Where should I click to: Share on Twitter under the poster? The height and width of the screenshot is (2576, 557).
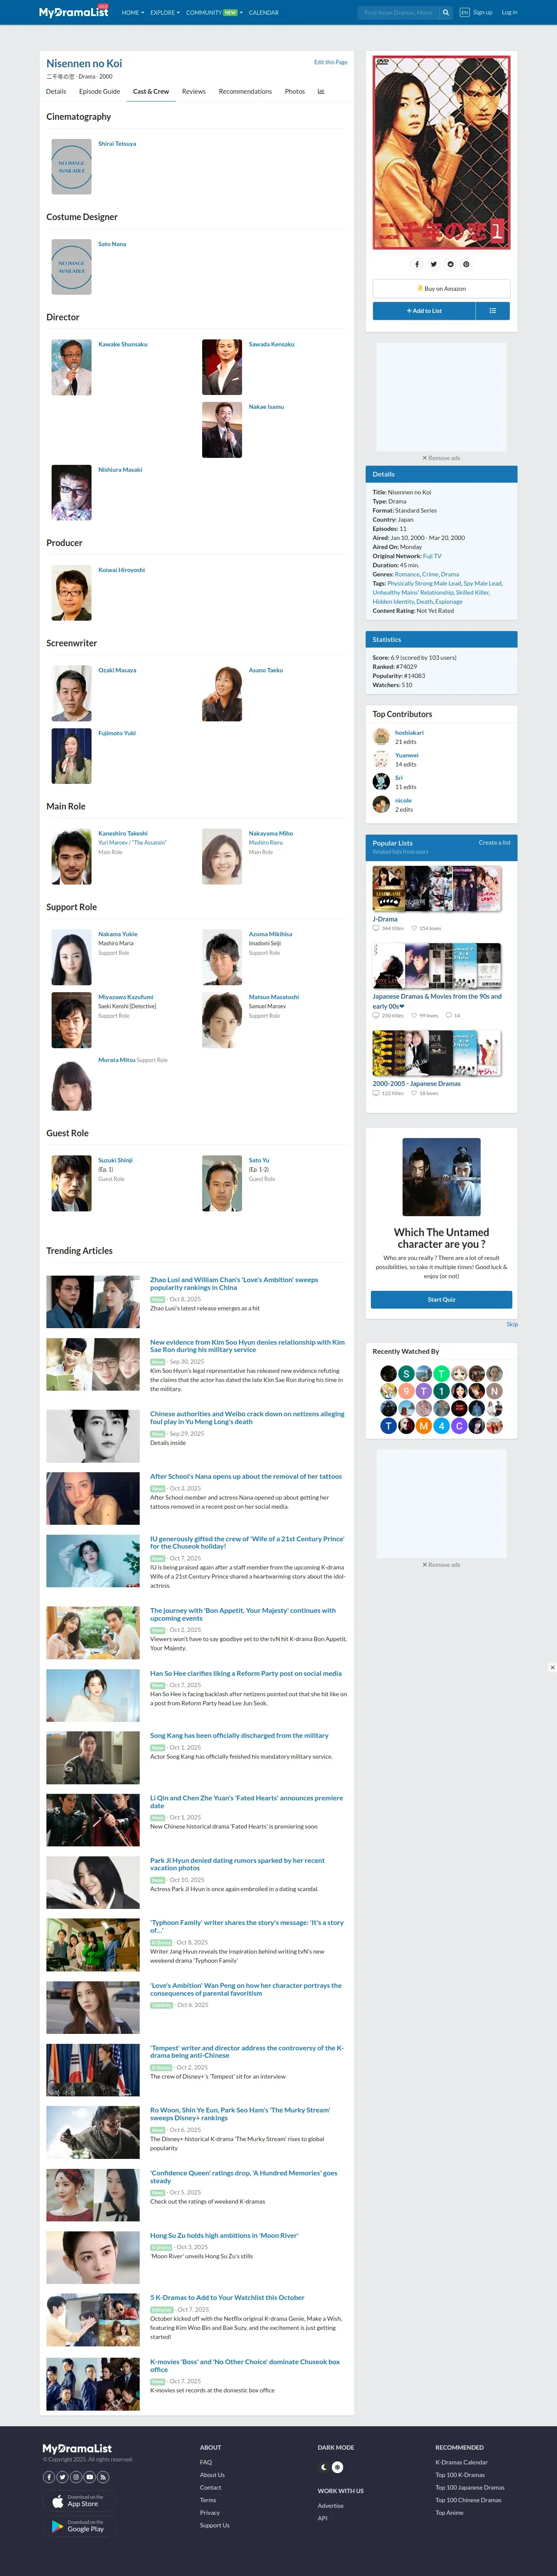(433, 264)
